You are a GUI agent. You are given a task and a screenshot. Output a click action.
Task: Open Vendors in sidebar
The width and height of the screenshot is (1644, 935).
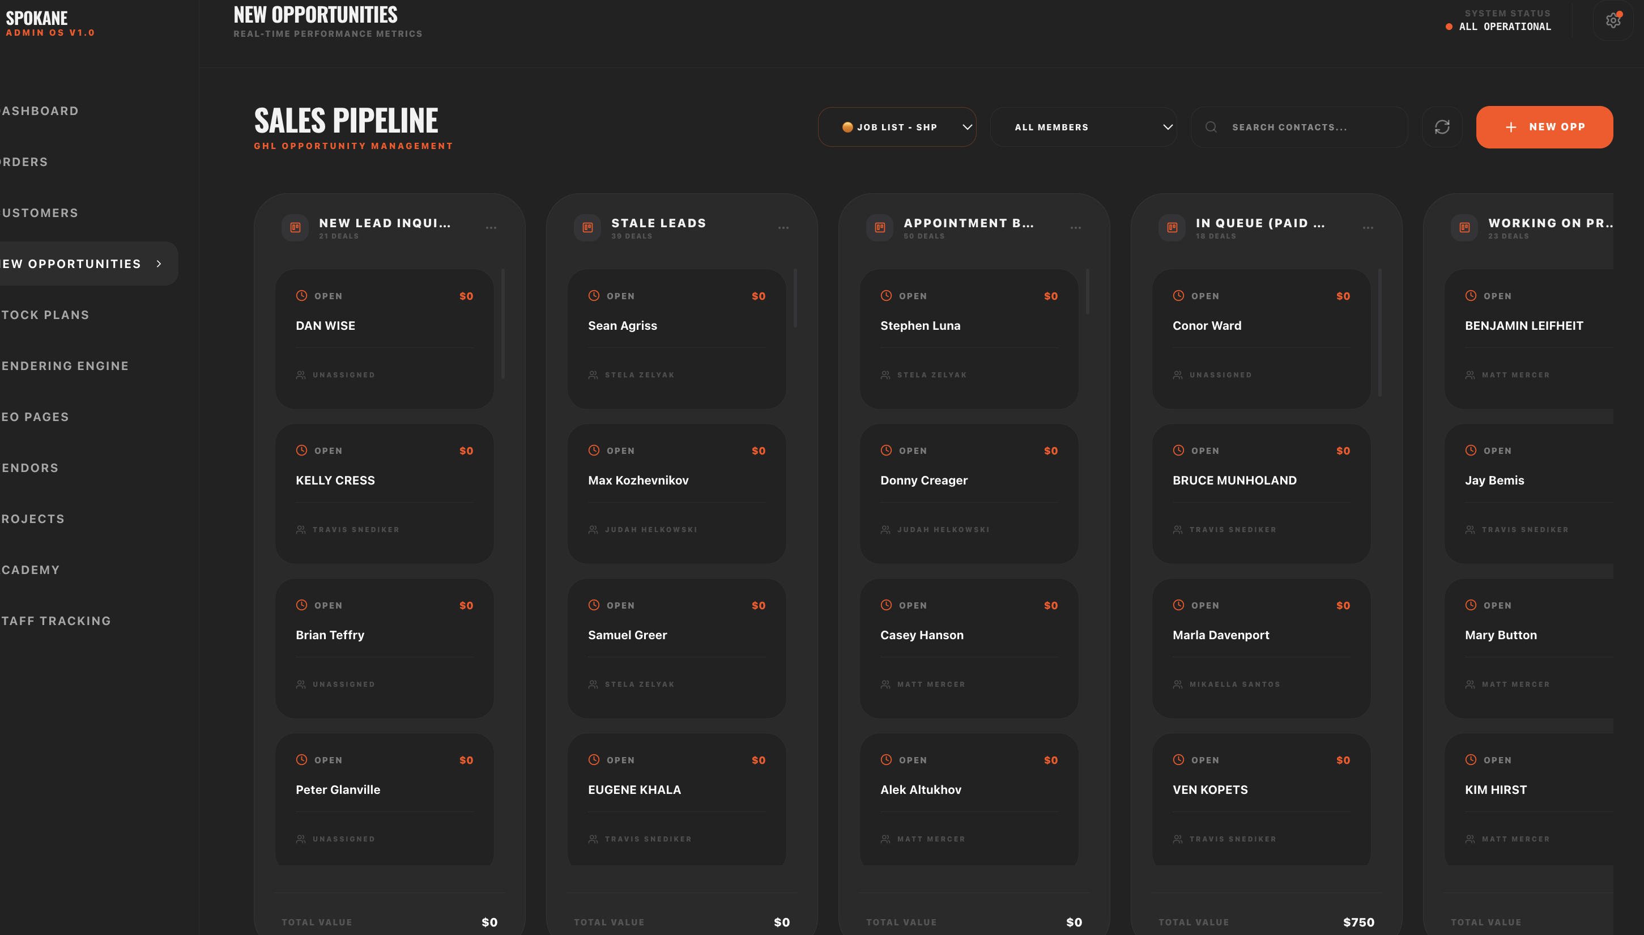click(29, 467)
